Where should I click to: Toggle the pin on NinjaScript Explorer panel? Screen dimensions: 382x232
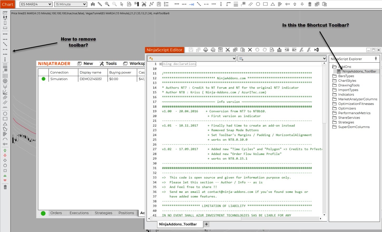pyautogui.click(x=376, y=59)
